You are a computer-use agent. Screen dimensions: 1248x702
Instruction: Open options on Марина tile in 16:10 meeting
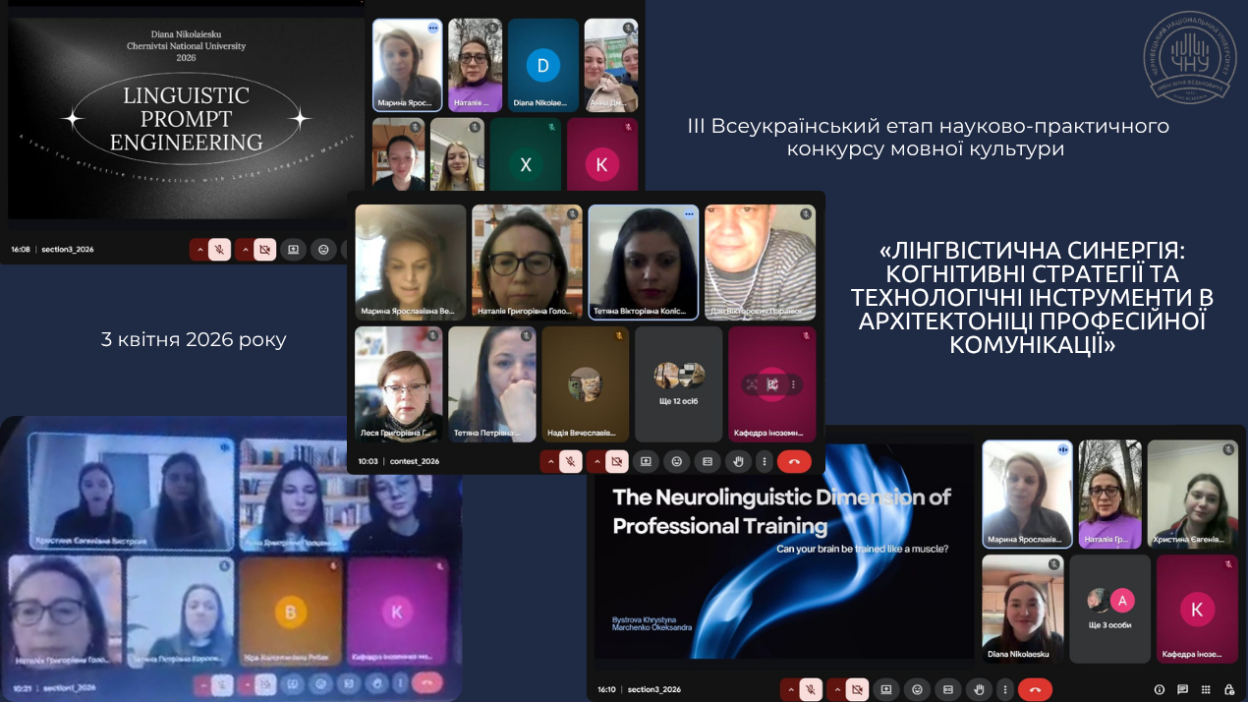point(1062,448)
